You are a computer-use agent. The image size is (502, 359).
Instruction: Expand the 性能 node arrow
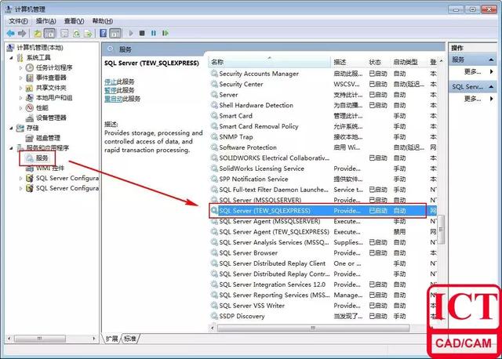pos(21,108)
